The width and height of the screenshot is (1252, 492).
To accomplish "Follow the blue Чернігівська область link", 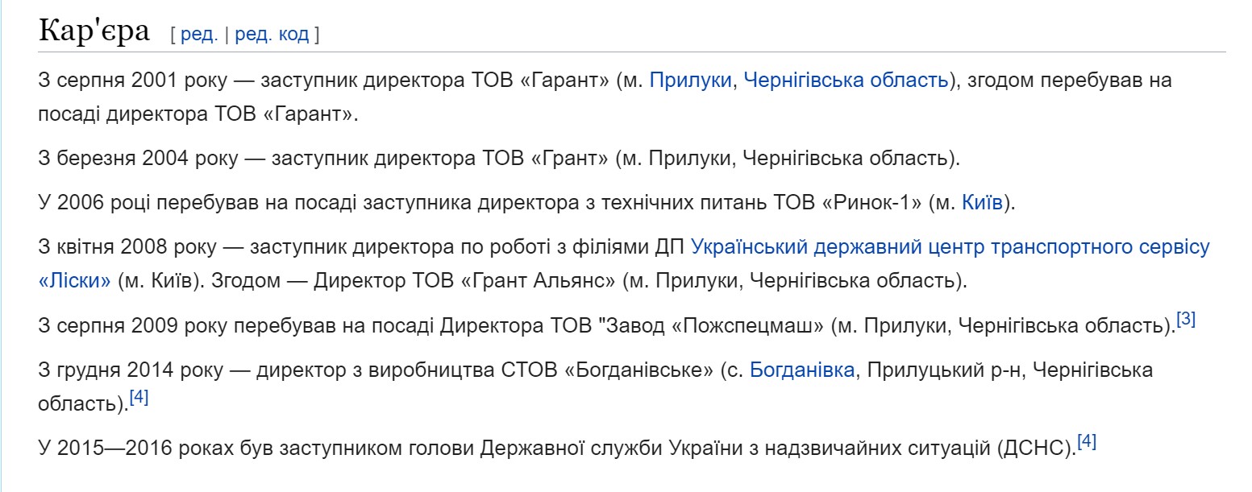I will click(846, 81).
